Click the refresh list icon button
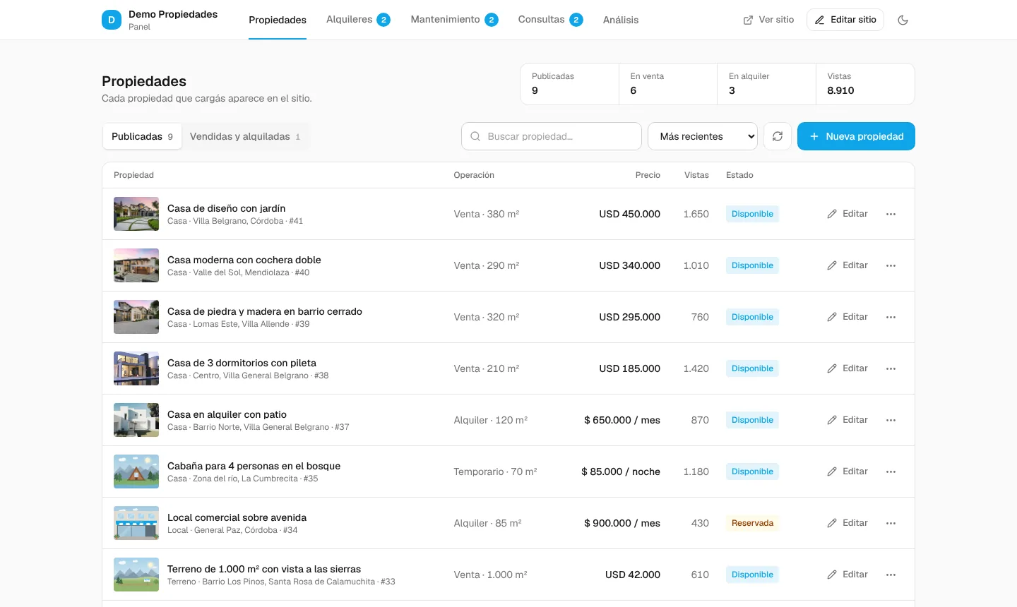 [778, 136]
